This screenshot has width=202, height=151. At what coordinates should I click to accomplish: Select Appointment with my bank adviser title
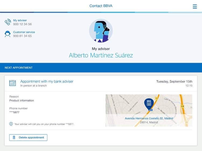coord(47,82)
